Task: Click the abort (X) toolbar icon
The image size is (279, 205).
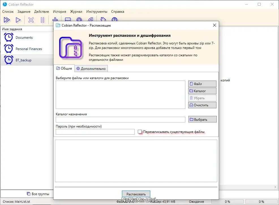Action: pos(31,20)
